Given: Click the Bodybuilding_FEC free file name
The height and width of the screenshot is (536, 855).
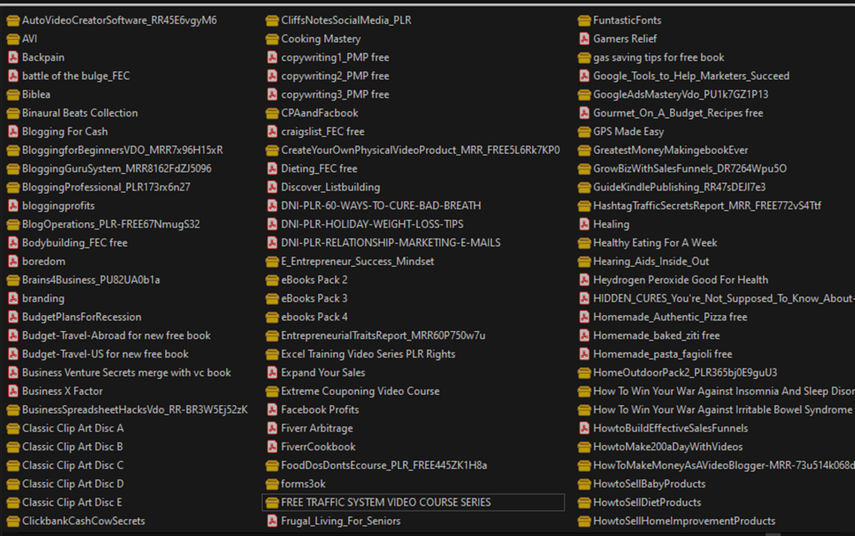Looking at the screenshot, I should click(75, 243).
